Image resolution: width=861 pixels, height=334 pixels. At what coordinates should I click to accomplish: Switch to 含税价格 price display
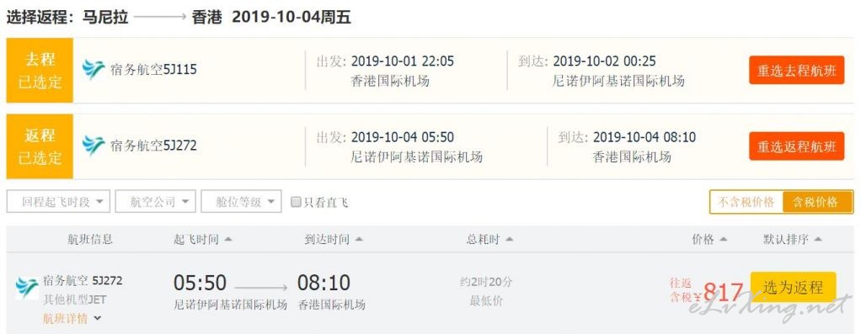pos(818,202)
